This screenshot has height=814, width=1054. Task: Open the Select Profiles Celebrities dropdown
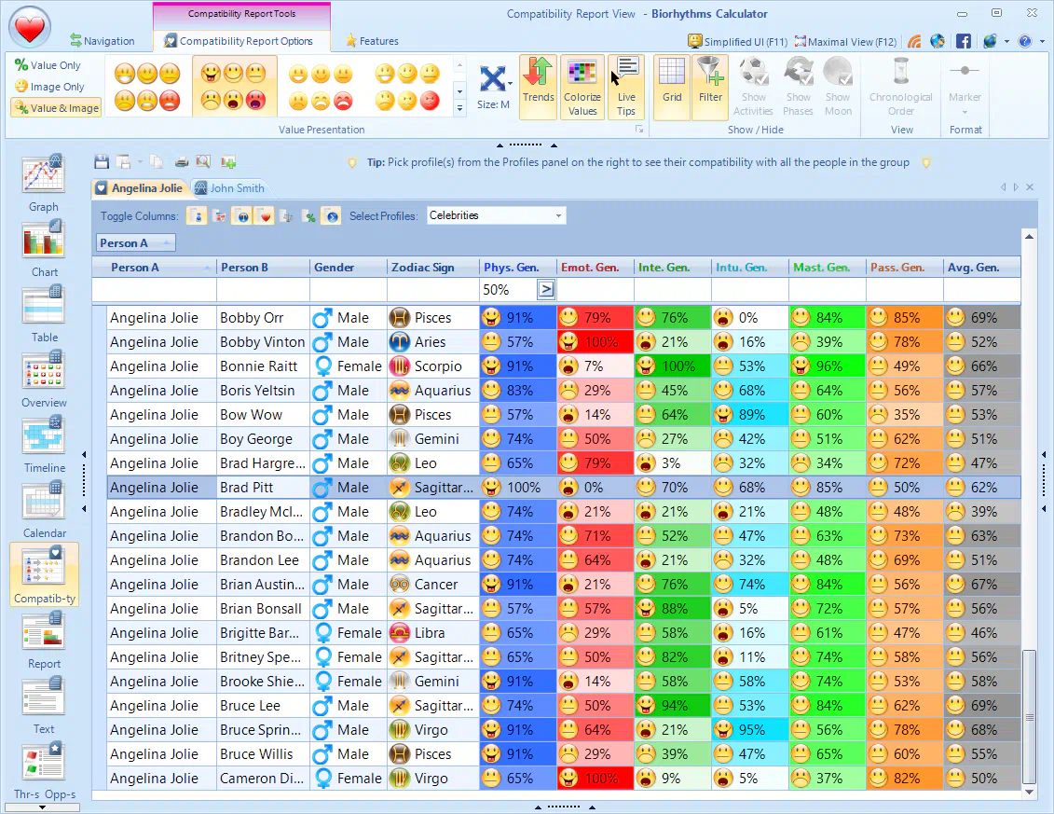496,215
